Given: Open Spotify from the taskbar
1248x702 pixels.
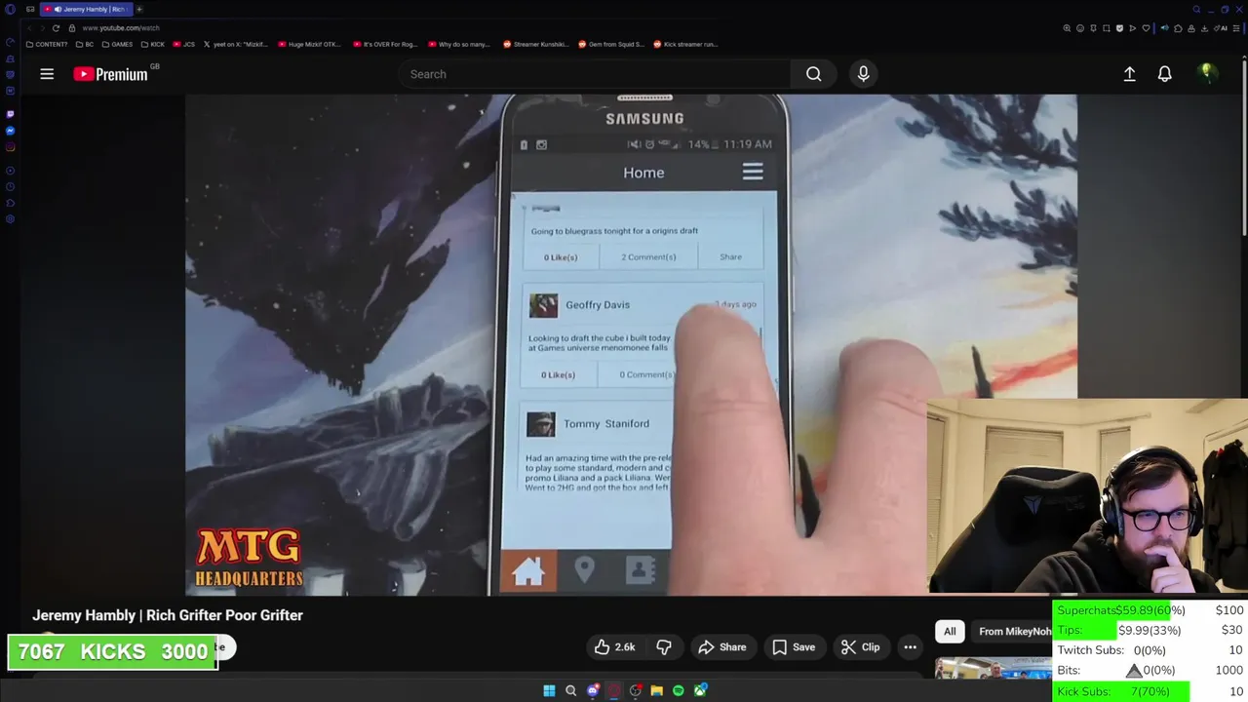Looking at the screenshot, I should pyautogui.click(x=678, y=690).
